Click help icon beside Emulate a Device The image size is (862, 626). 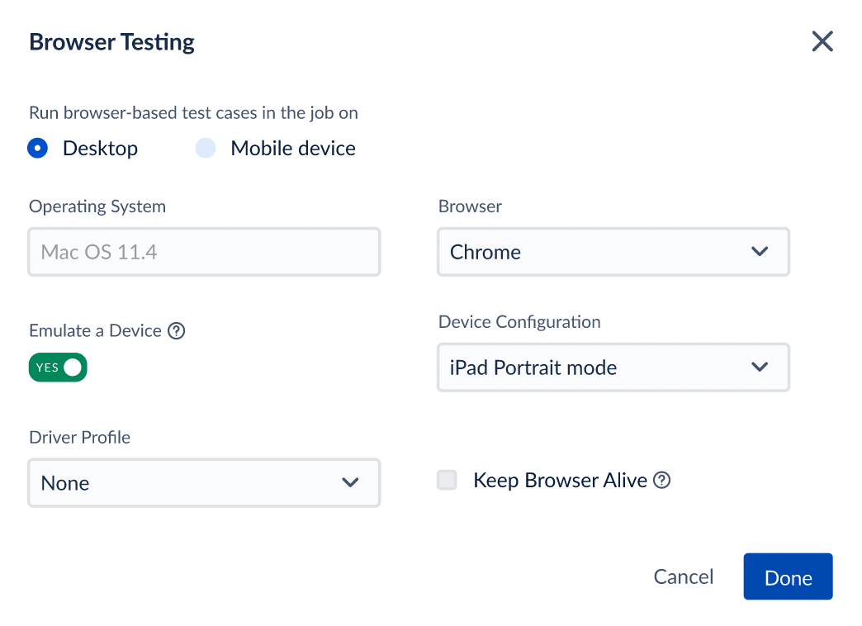(x=176, y=331)
